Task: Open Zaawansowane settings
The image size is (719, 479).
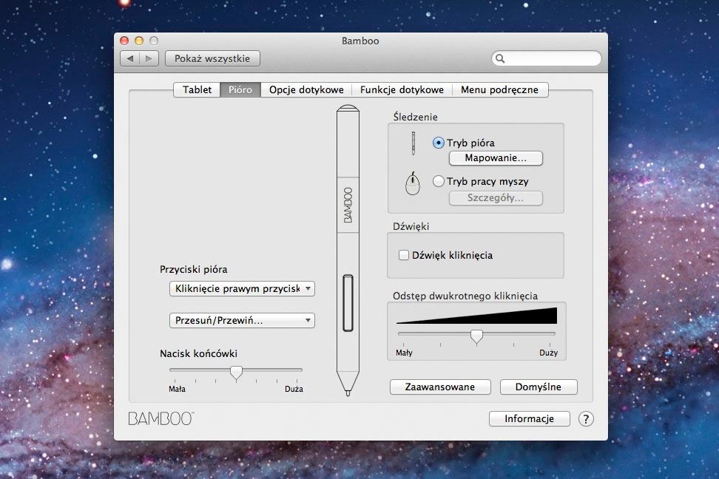Action: pyautogui.click(x=440, y=387)
